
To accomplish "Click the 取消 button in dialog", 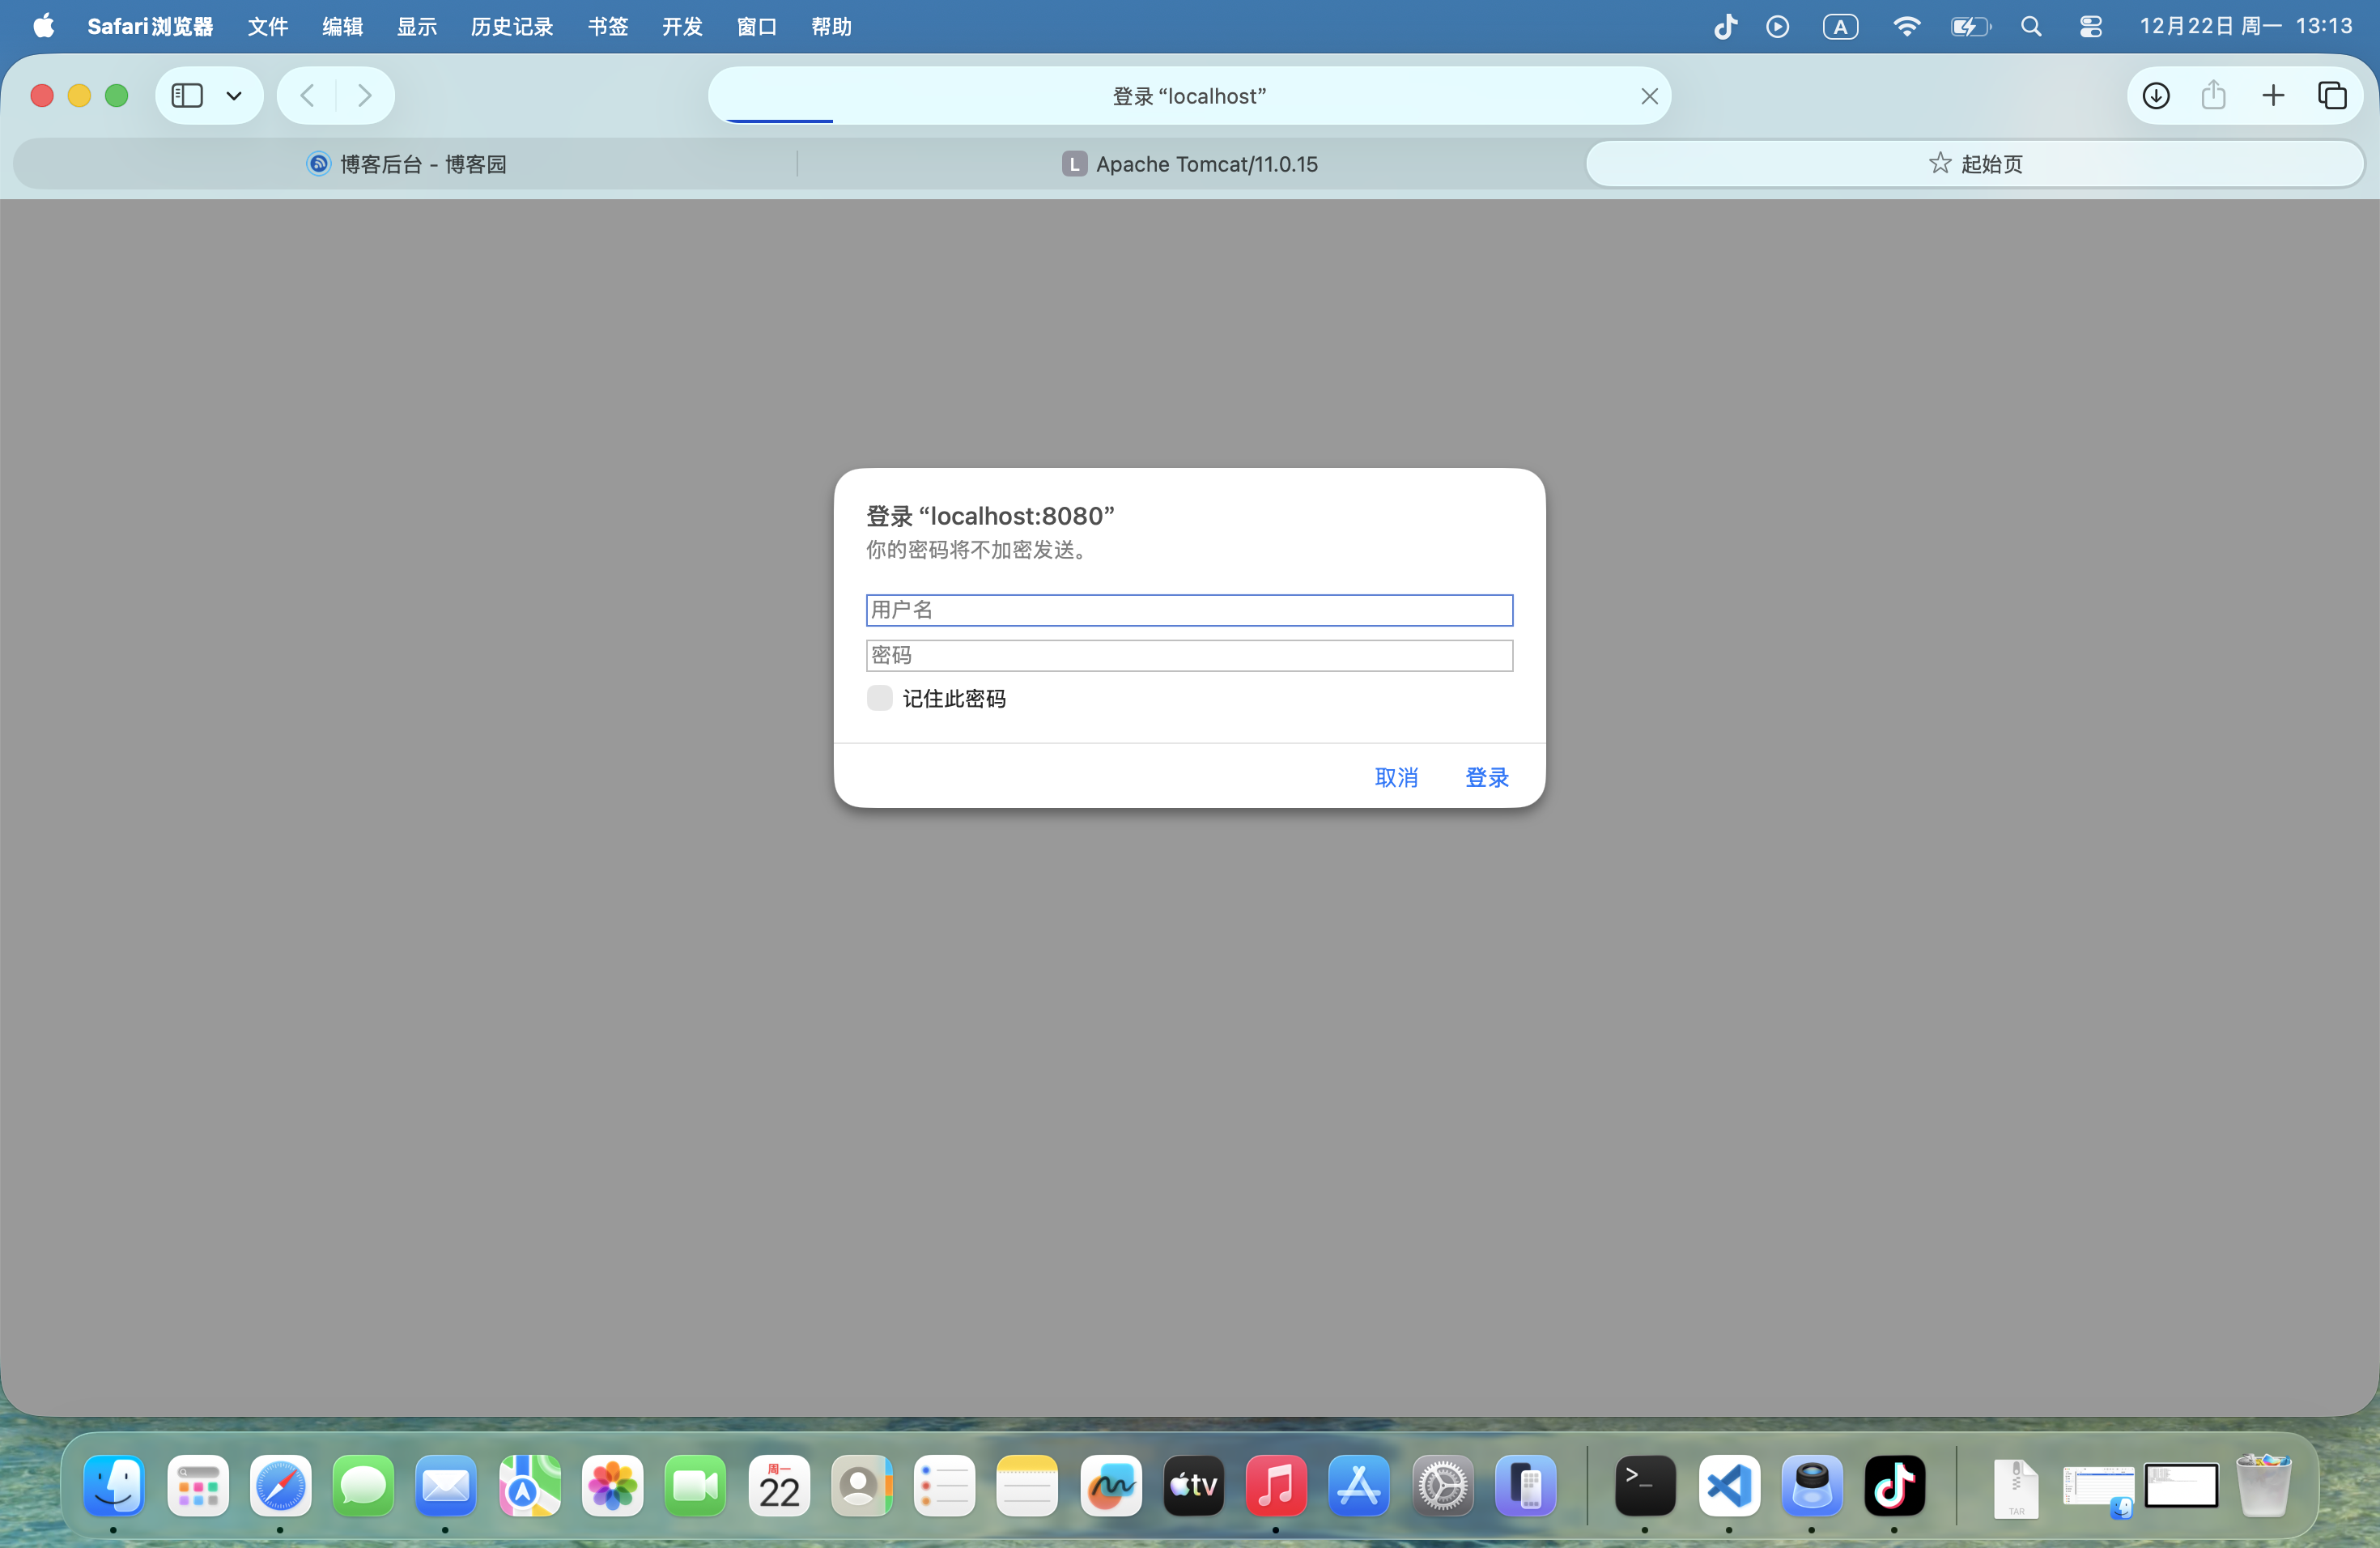I will [1396, 777].
